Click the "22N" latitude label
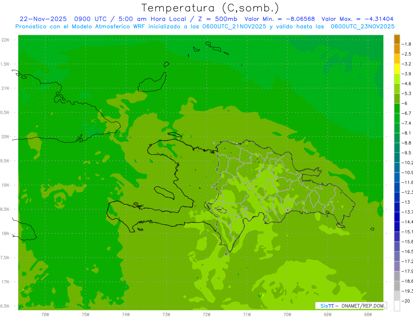The image size is (413, 319). pos(6,40)
